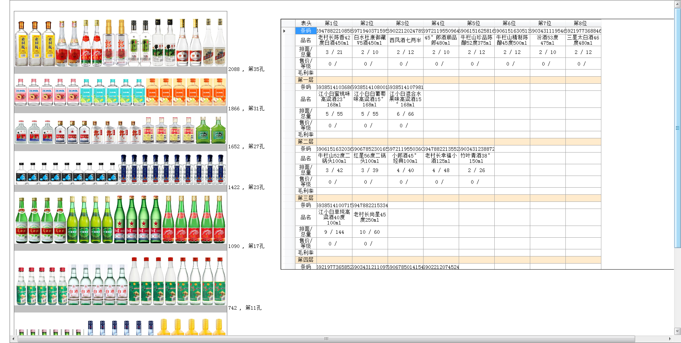This screenshot has height=343, width=681.
Task: Click the horizontal scrollbar right arrow
Action: [670, 339]
